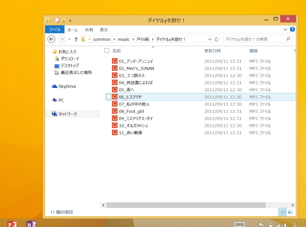306x227 pixels.
Task: Click the MP3 icon of 07_私の中の他人
Action: point(115,104)
